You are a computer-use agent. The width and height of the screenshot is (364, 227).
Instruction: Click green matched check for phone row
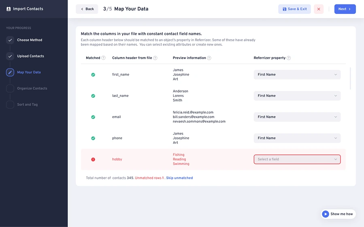point(93,138)
